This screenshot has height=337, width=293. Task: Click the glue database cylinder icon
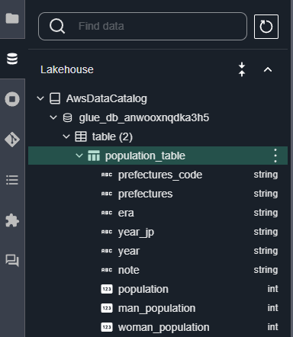pyautogui.click(x=67, y=117)
